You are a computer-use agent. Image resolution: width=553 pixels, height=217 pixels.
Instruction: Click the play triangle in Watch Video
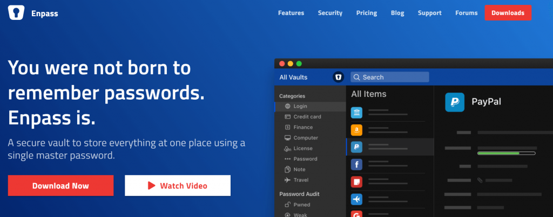152,185
